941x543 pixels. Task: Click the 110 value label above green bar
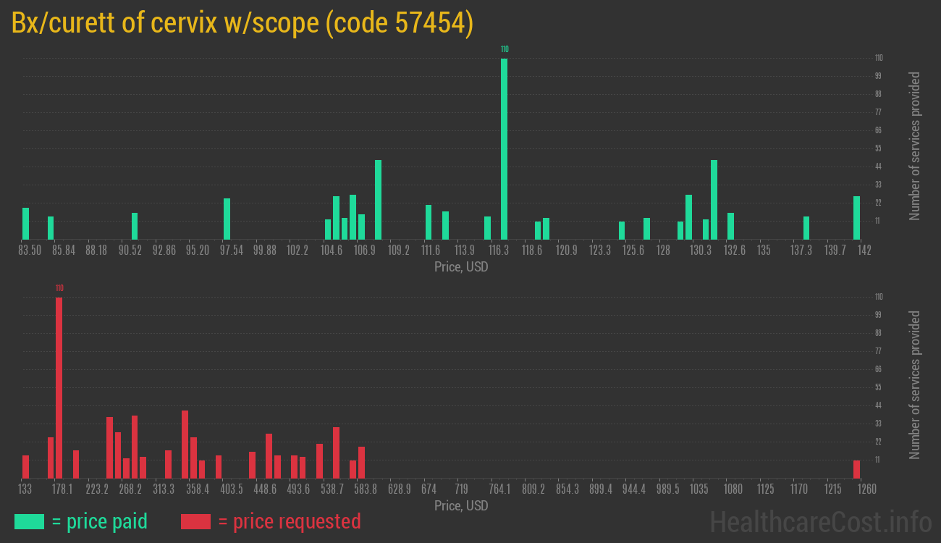click(x=505, y=49)
